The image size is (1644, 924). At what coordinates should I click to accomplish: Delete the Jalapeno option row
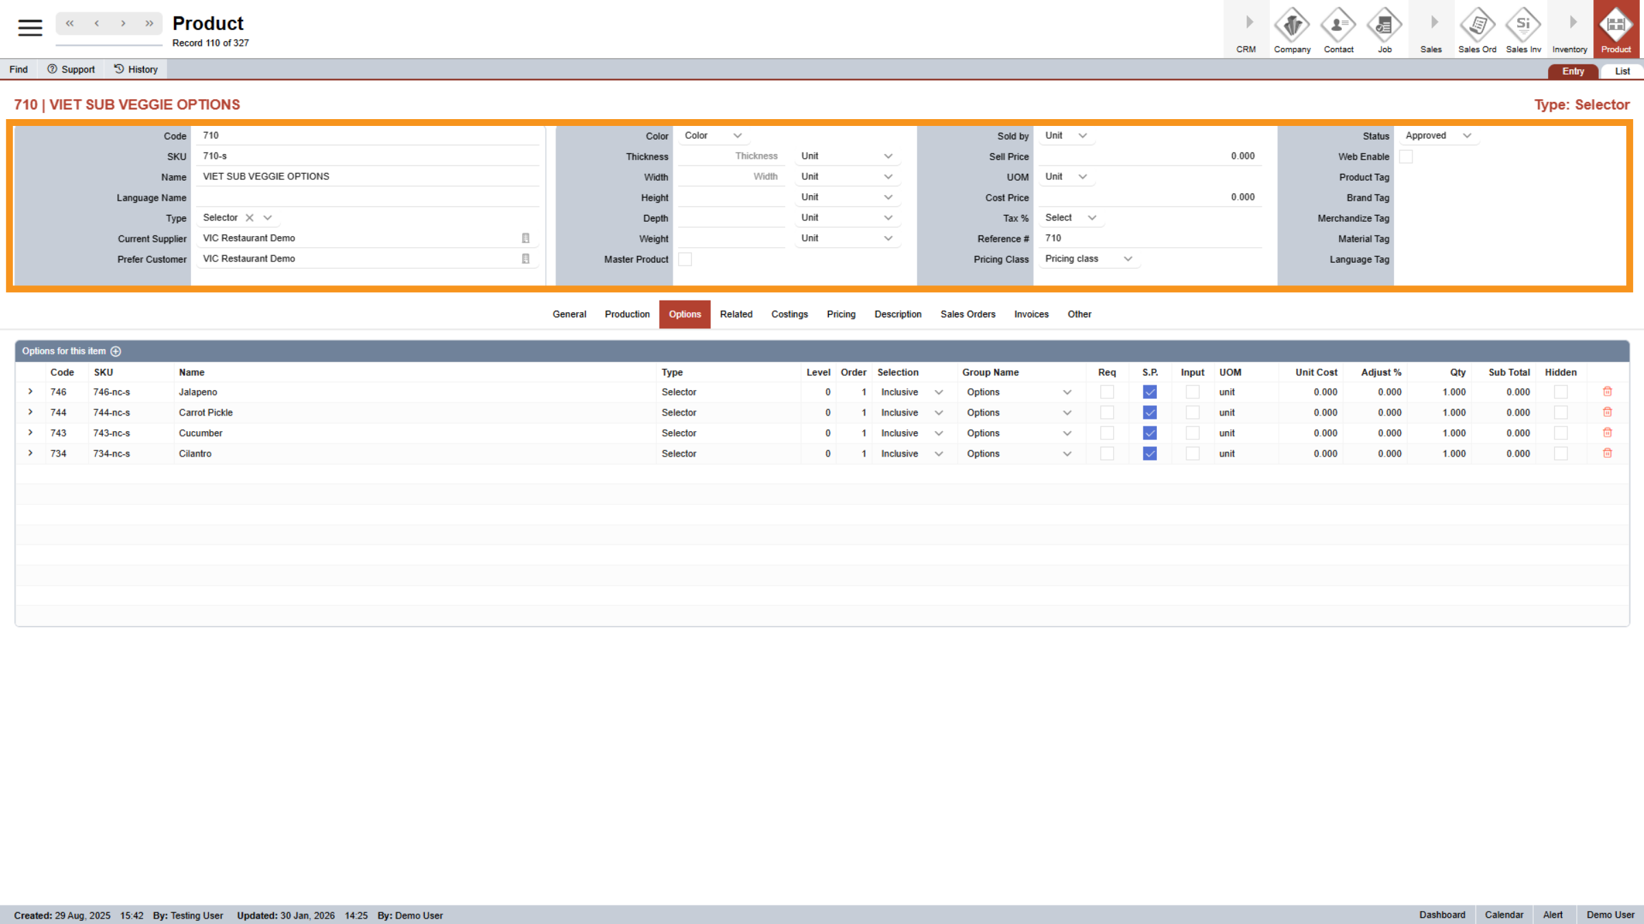point(1607,392)
